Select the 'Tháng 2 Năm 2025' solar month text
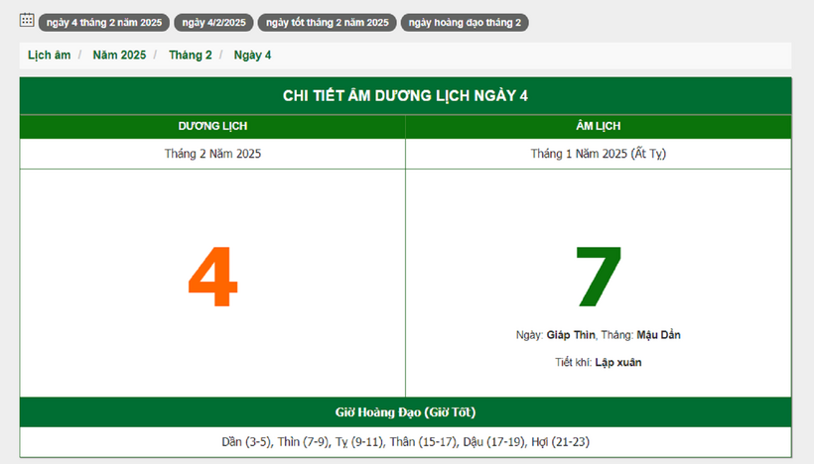814x464 pixels. tap(212, 154)
